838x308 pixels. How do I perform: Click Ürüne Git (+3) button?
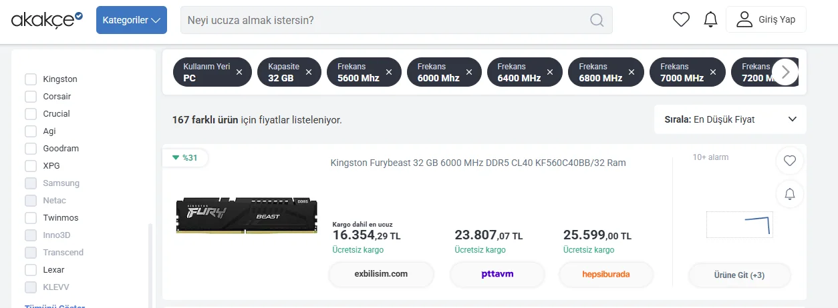[739, 275]
